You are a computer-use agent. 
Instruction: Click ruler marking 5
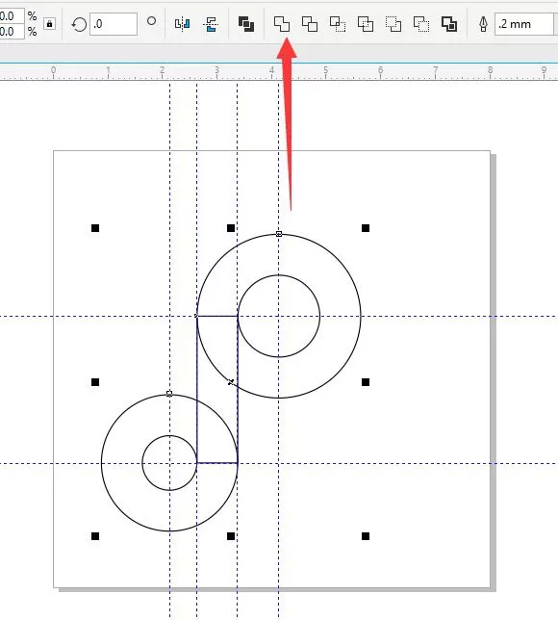tap(325, 70)
